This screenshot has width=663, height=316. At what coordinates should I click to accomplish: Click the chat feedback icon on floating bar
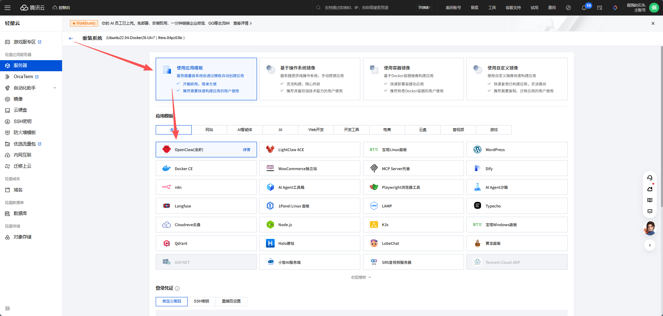(650, 211)
